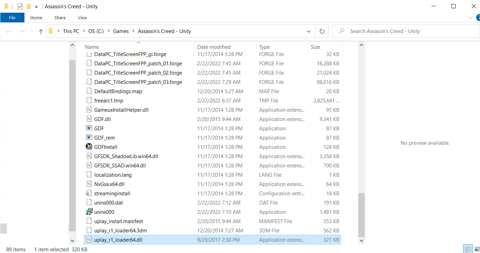Viewport: 480px width, 253px height.
Task: Navigate to This PC breadcrumb
Action: (71, 31)
